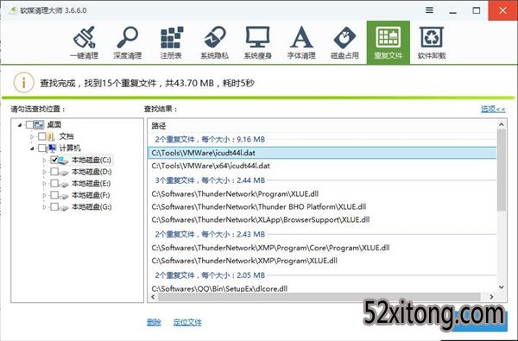Switch to the 重复文件 duplicate files tab
Screen dimensions: 518x341
[388, 42]
